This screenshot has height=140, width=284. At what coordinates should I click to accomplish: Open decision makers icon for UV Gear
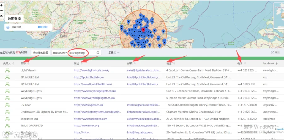[8, 105]
